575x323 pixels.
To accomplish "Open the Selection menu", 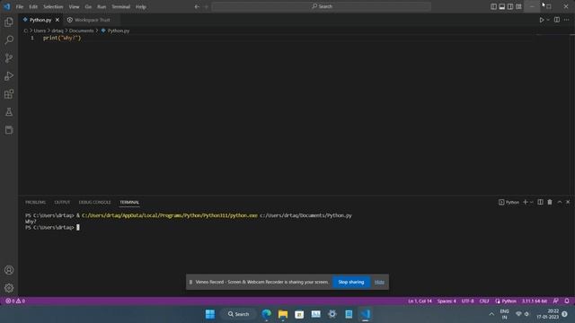I will (53, 6).
